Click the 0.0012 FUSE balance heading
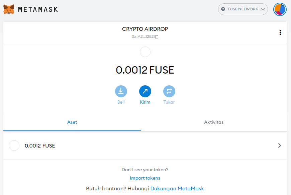This screenshot has height=195, width=291. (x=145, y=70)
